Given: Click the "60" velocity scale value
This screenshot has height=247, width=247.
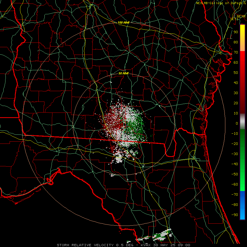Looking at the screenshot, I should click(x=236, y=62).
